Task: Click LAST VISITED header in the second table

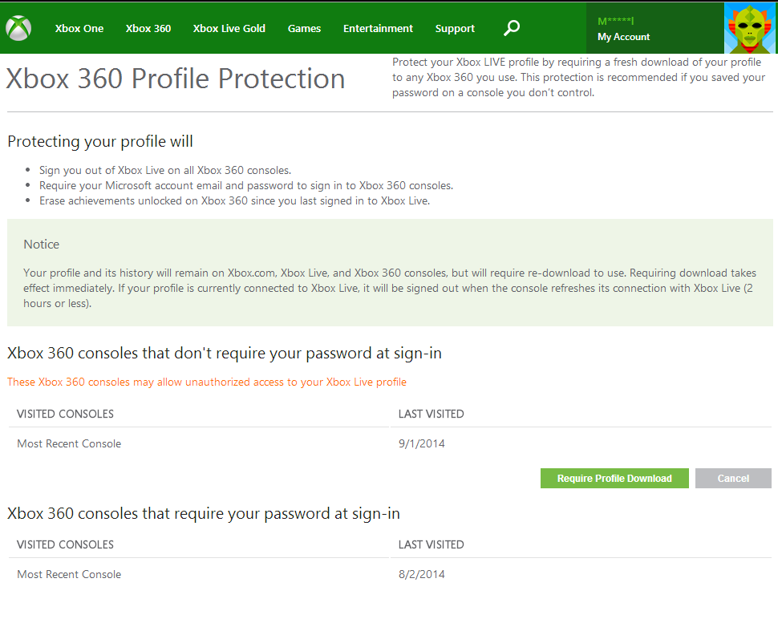Action: point(432,544)
